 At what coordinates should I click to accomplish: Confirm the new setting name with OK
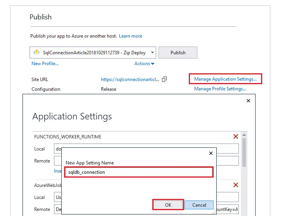(x=168, y=205)
